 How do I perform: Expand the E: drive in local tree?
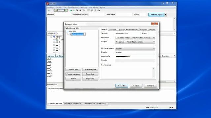tap(54, 45)
